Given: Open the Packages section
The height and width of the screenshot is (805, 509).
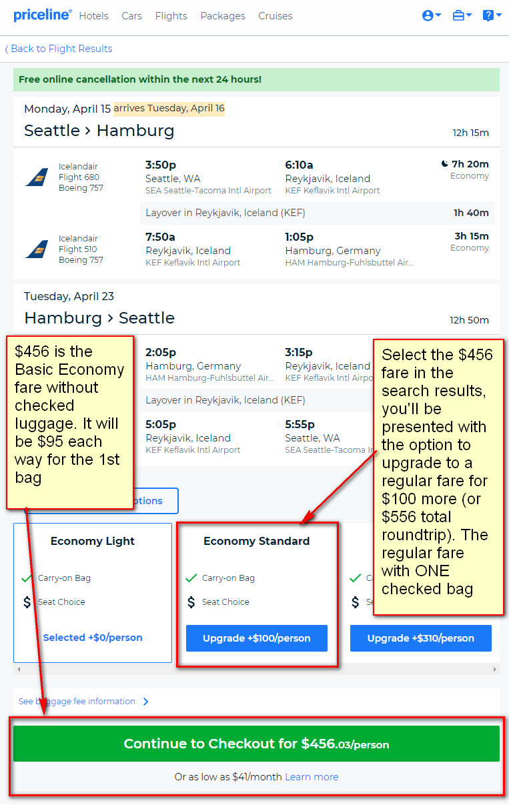Looking at the screenshot, I should point(223,16).
